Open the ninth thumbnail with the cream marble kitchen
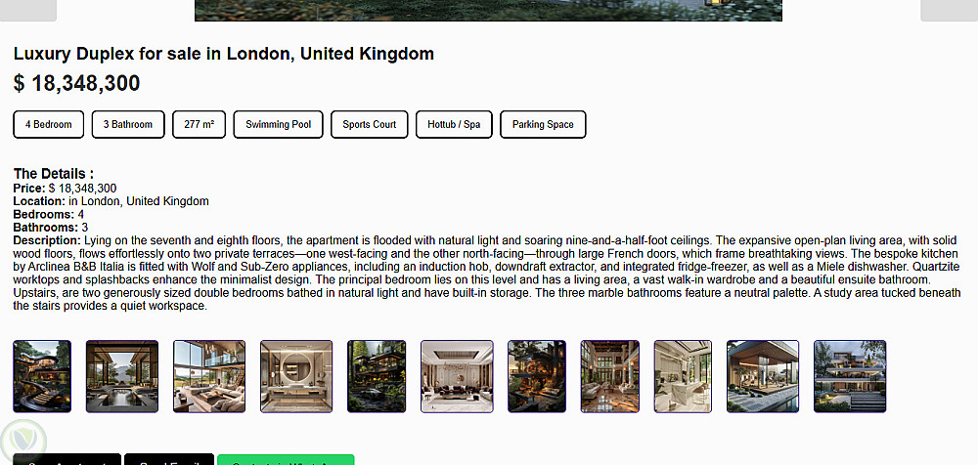 point(683,376)
